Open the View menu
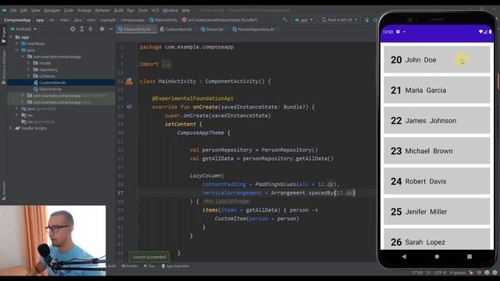 (x=35, y=10)
